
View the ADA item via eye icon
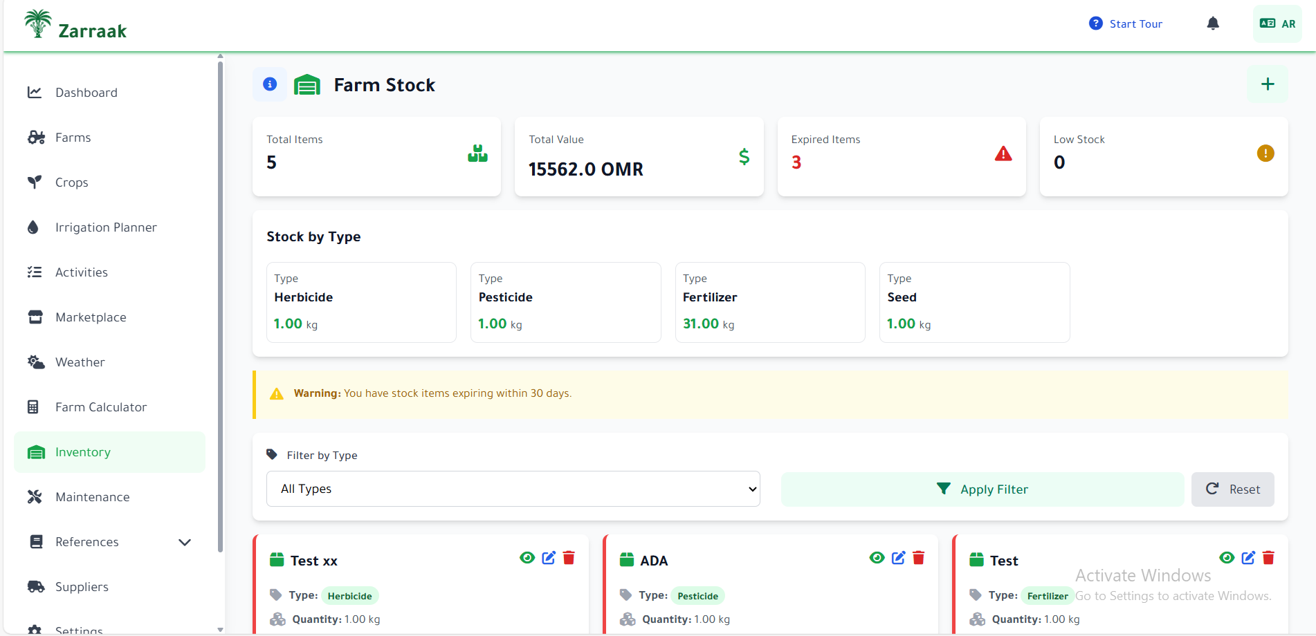click(x=877, y=558)
